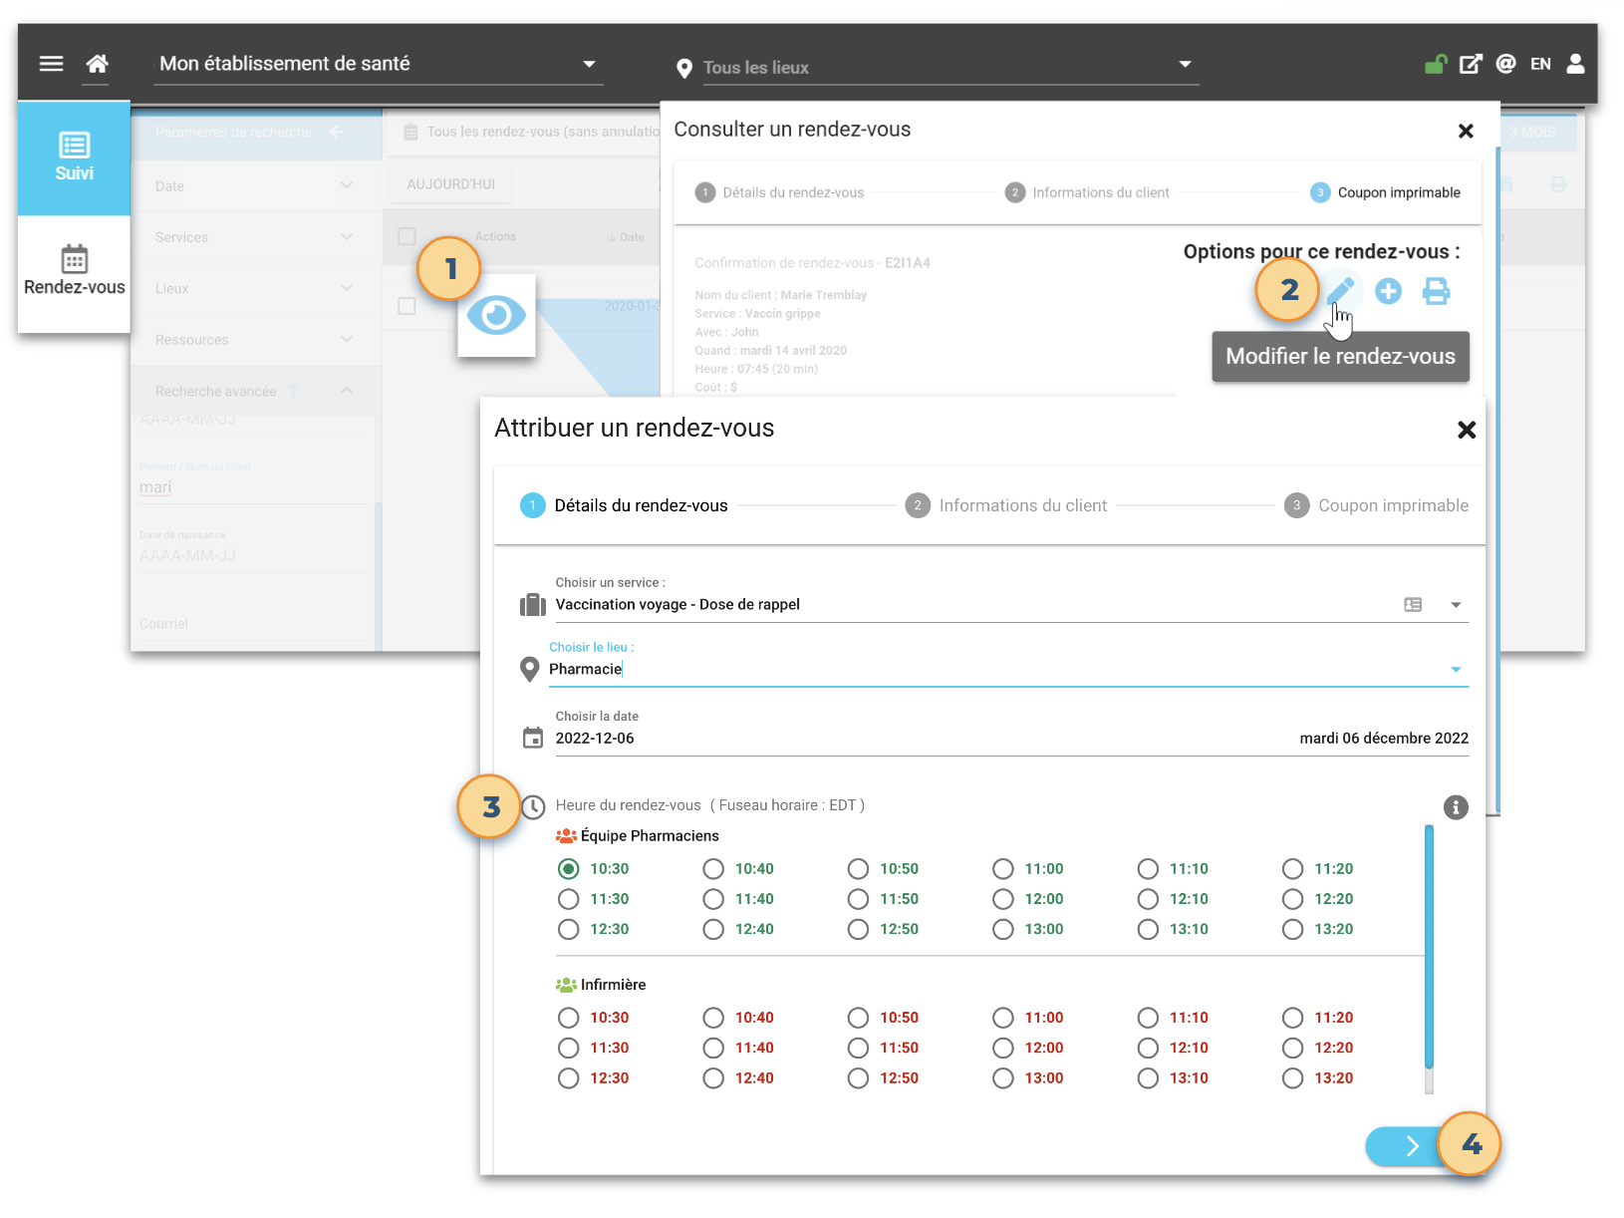Viewport: 1624px width, 1218px height.
Task: Click the unlock padlock icon in the top bar
Action: (x=1436, y=64)
